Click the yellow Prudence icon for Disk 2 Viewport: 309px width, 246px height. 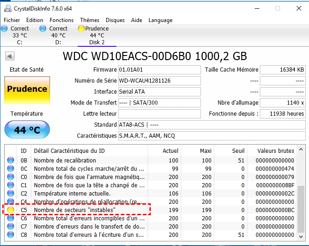[x=81, y=28]
